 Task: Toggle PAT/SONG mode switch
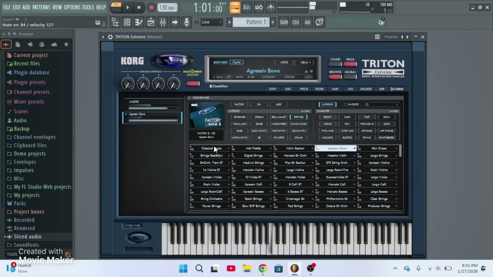click(x=116, y=7)
